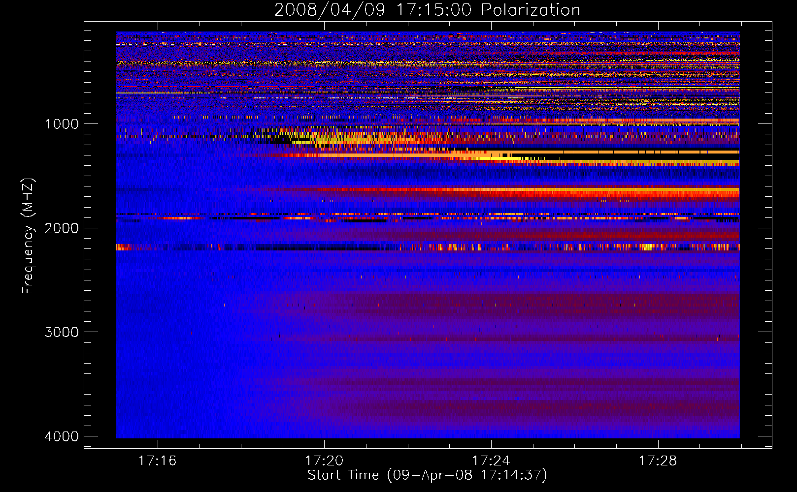The height and width of the screenshot is (492, 797).
Task: Click the 'Frequency (MHZ)' axis label
Action: 28,236
